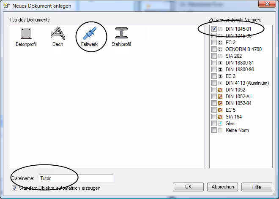Click the Dateiname text field
279x199 pixels.
(x=75, y=178)
